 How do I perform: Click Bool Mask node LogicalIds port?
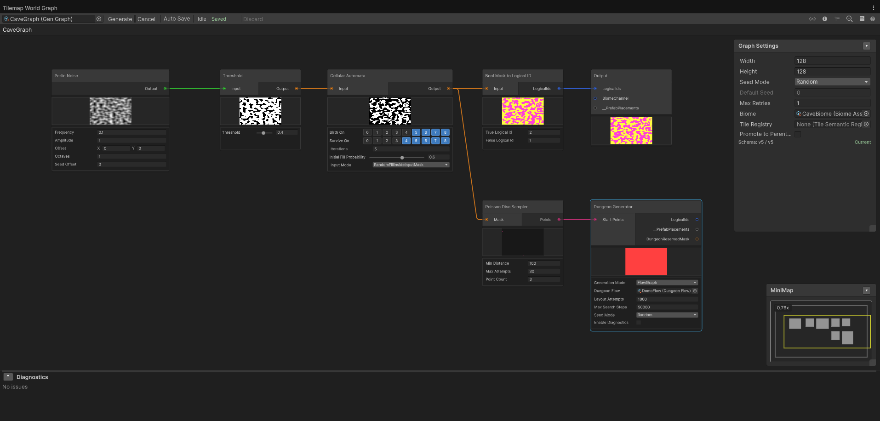559,89
